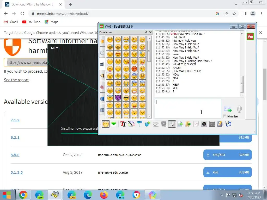Insert the heart eyes emoji

pos(118,54)
